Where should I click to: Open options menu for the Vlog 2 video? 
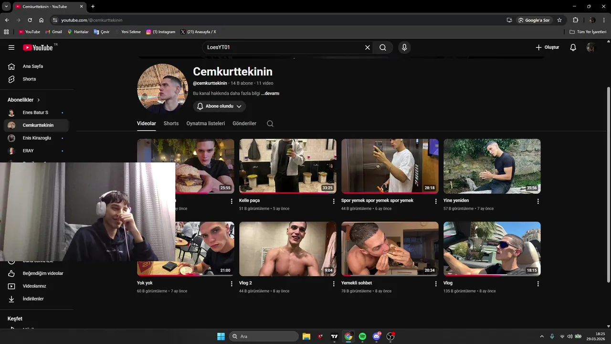tap(334, 283)
